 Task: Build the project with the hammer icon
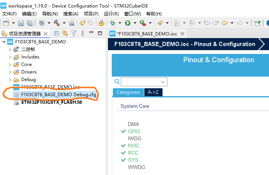tap(57, 23)
